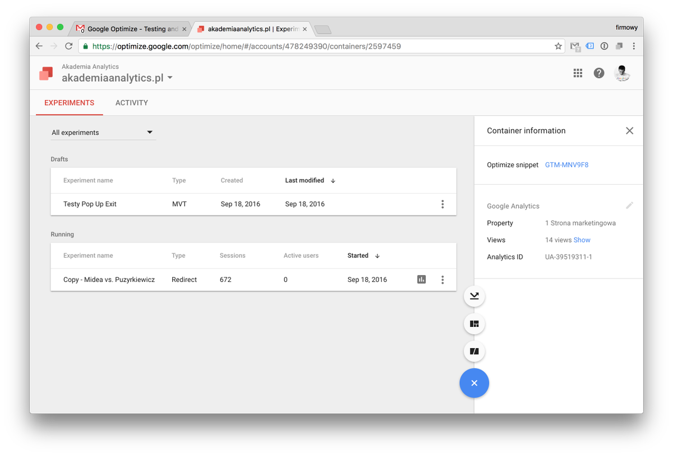This screenshot has height=456, width=673.
Task: Edit Google Analytics link with pencil icon
Action: click(630, 206)
